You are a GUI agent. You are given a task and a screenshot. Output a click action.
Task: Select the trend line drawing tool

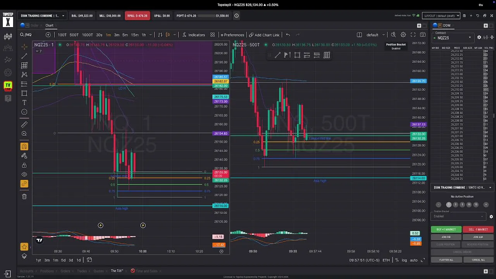[24, 56]
